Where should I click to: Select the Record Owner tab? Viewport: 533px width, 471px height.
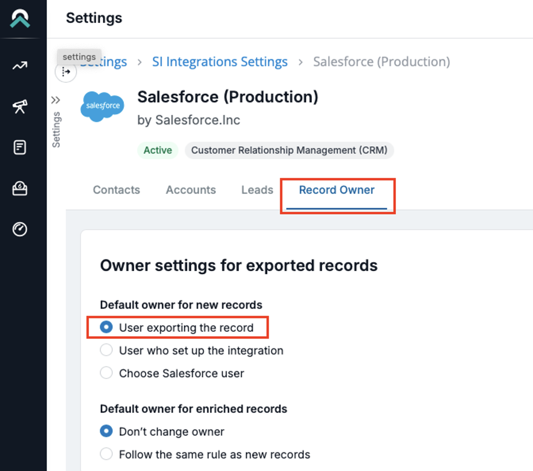[x=337, y=190]
